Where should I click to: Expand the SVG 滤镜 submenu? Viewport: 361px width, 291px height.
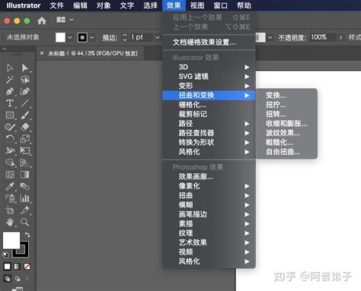(209, 77)
